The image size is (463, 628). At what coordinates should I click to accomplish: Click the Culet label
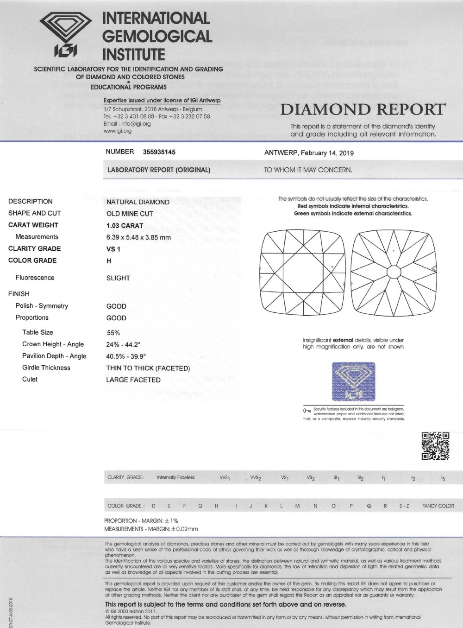[30, 379]
